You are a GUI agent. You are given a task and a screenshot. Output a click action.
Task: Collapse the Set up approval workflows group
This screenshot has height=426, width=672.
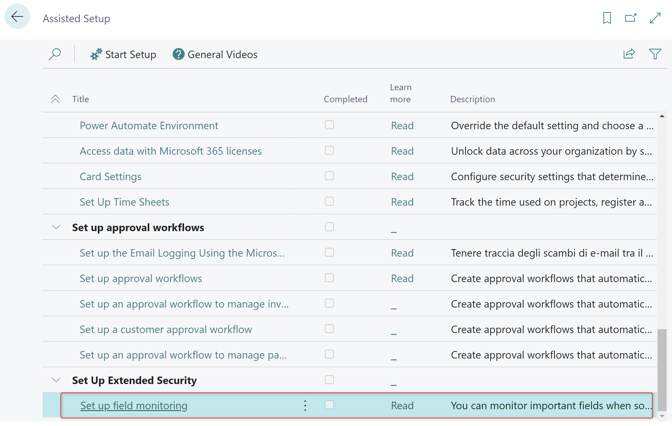(56, 227)
